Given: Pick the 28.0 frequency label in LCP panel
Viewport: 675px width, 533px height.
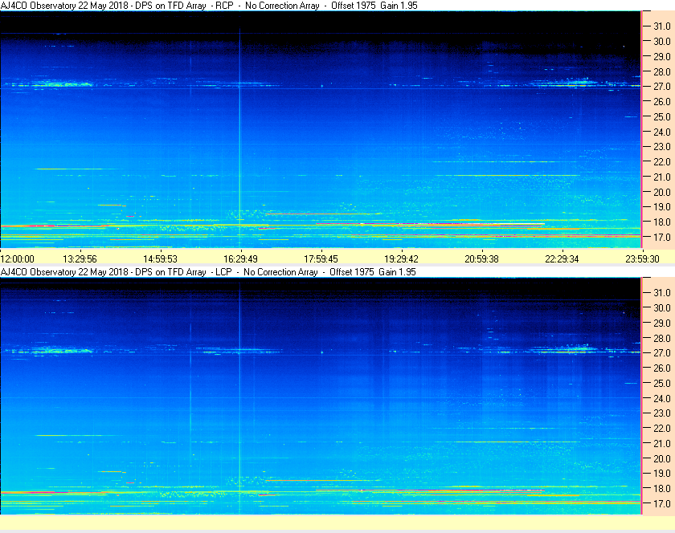Looking at the screenshot, I should [x=662, y=338].
